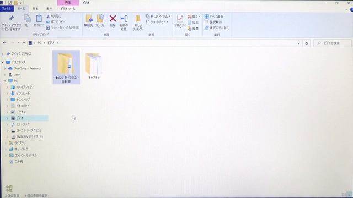
Task: Click Edit (編集) in the Open group
Action: pos(193,23)
